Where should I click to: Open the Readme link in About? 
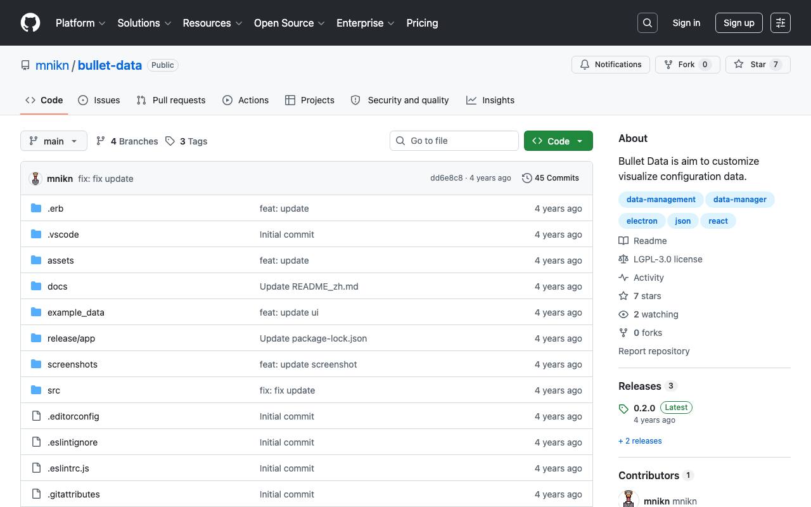coord(643,241)
